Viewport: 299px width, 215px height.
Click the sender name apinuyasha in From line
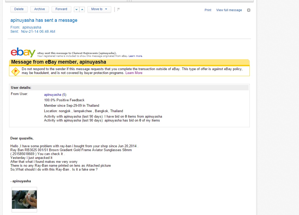[x=32, y=27]
